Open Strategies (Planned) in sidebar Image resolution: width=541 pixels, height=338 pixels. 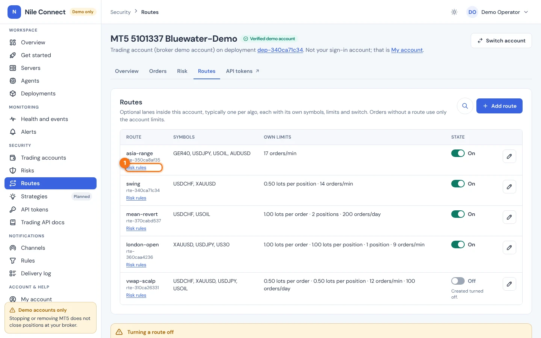50,196
